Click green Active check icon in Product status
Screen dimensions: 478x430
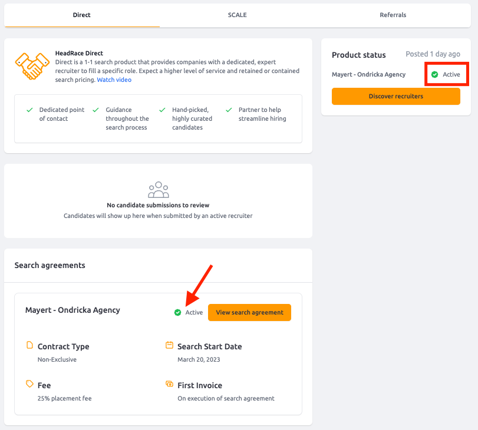tap(435, 74)
